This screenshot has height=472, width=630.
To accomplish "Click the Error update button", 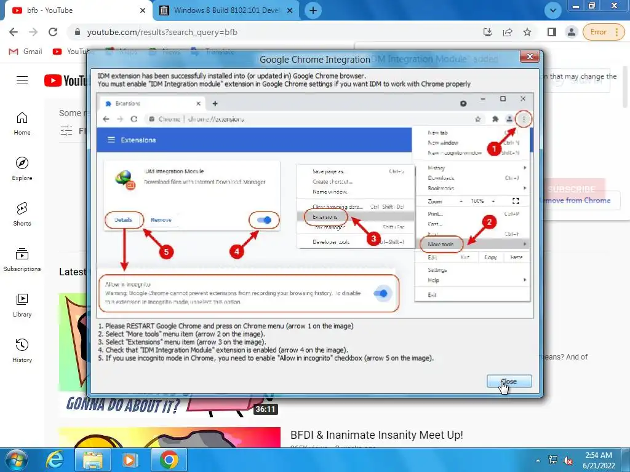I will tap(598, 32).
